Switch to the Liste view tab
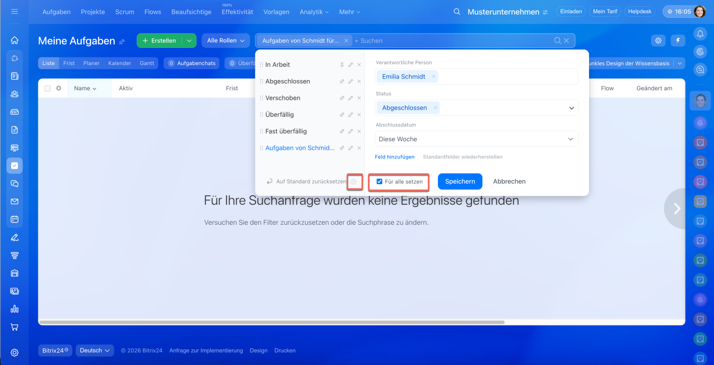The height and width of the screenshot is (365, 714). 49,63
